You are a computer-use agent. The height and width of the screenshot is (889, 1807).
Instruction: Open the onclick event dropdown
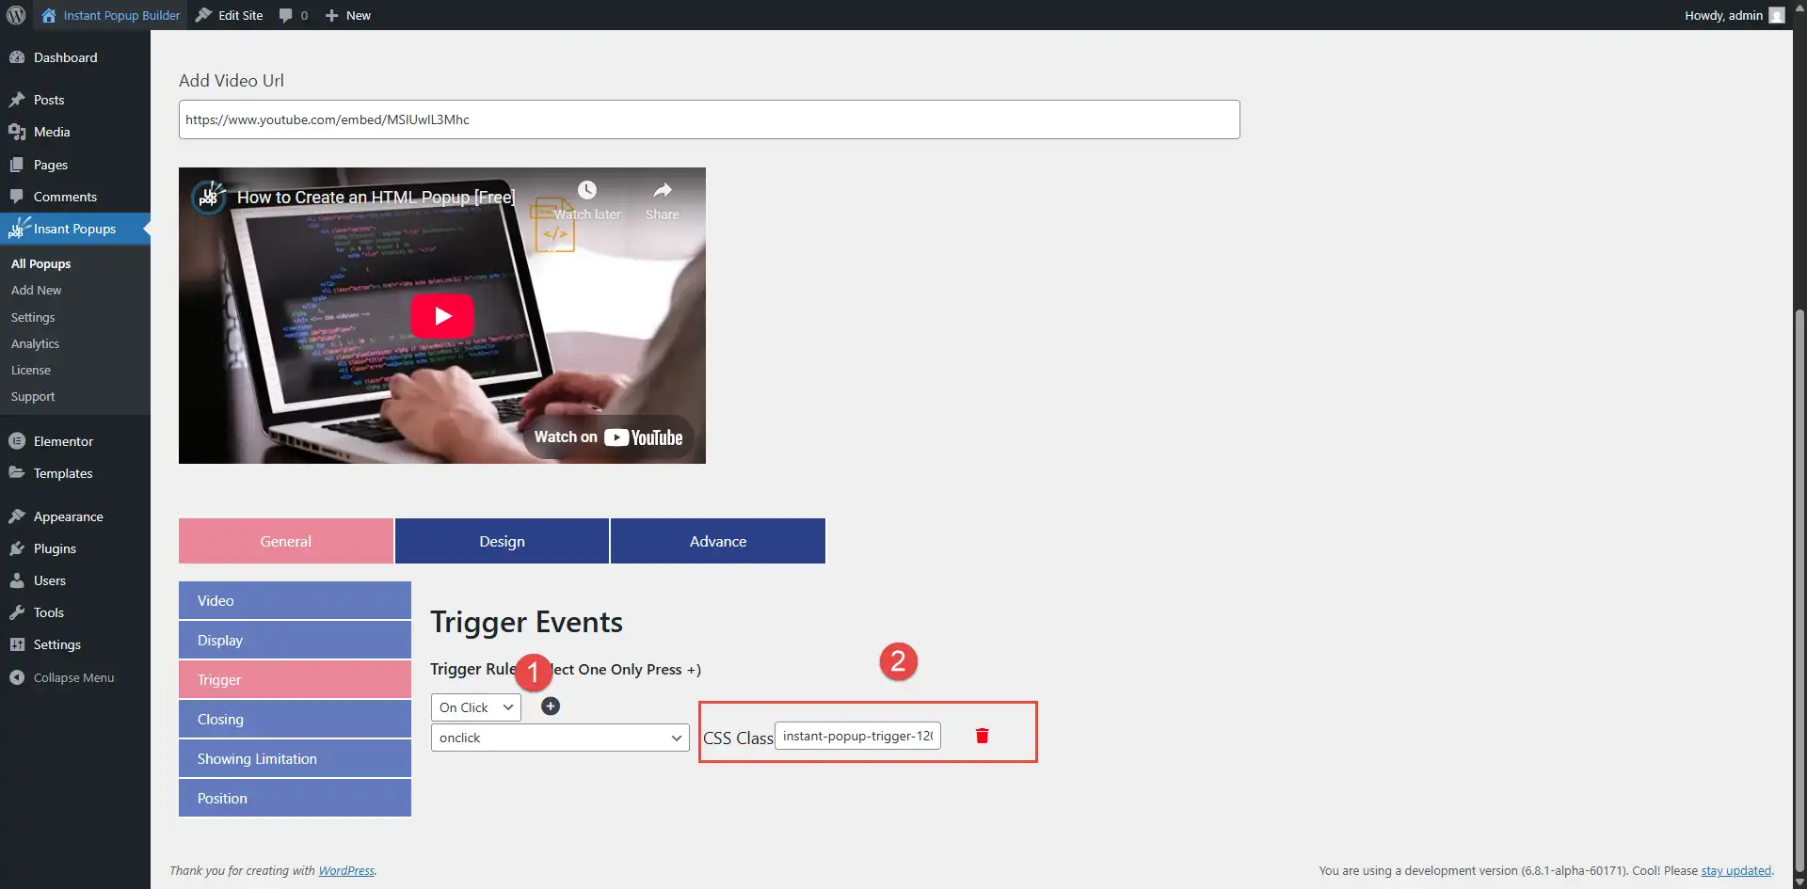[x=558, y=738]
